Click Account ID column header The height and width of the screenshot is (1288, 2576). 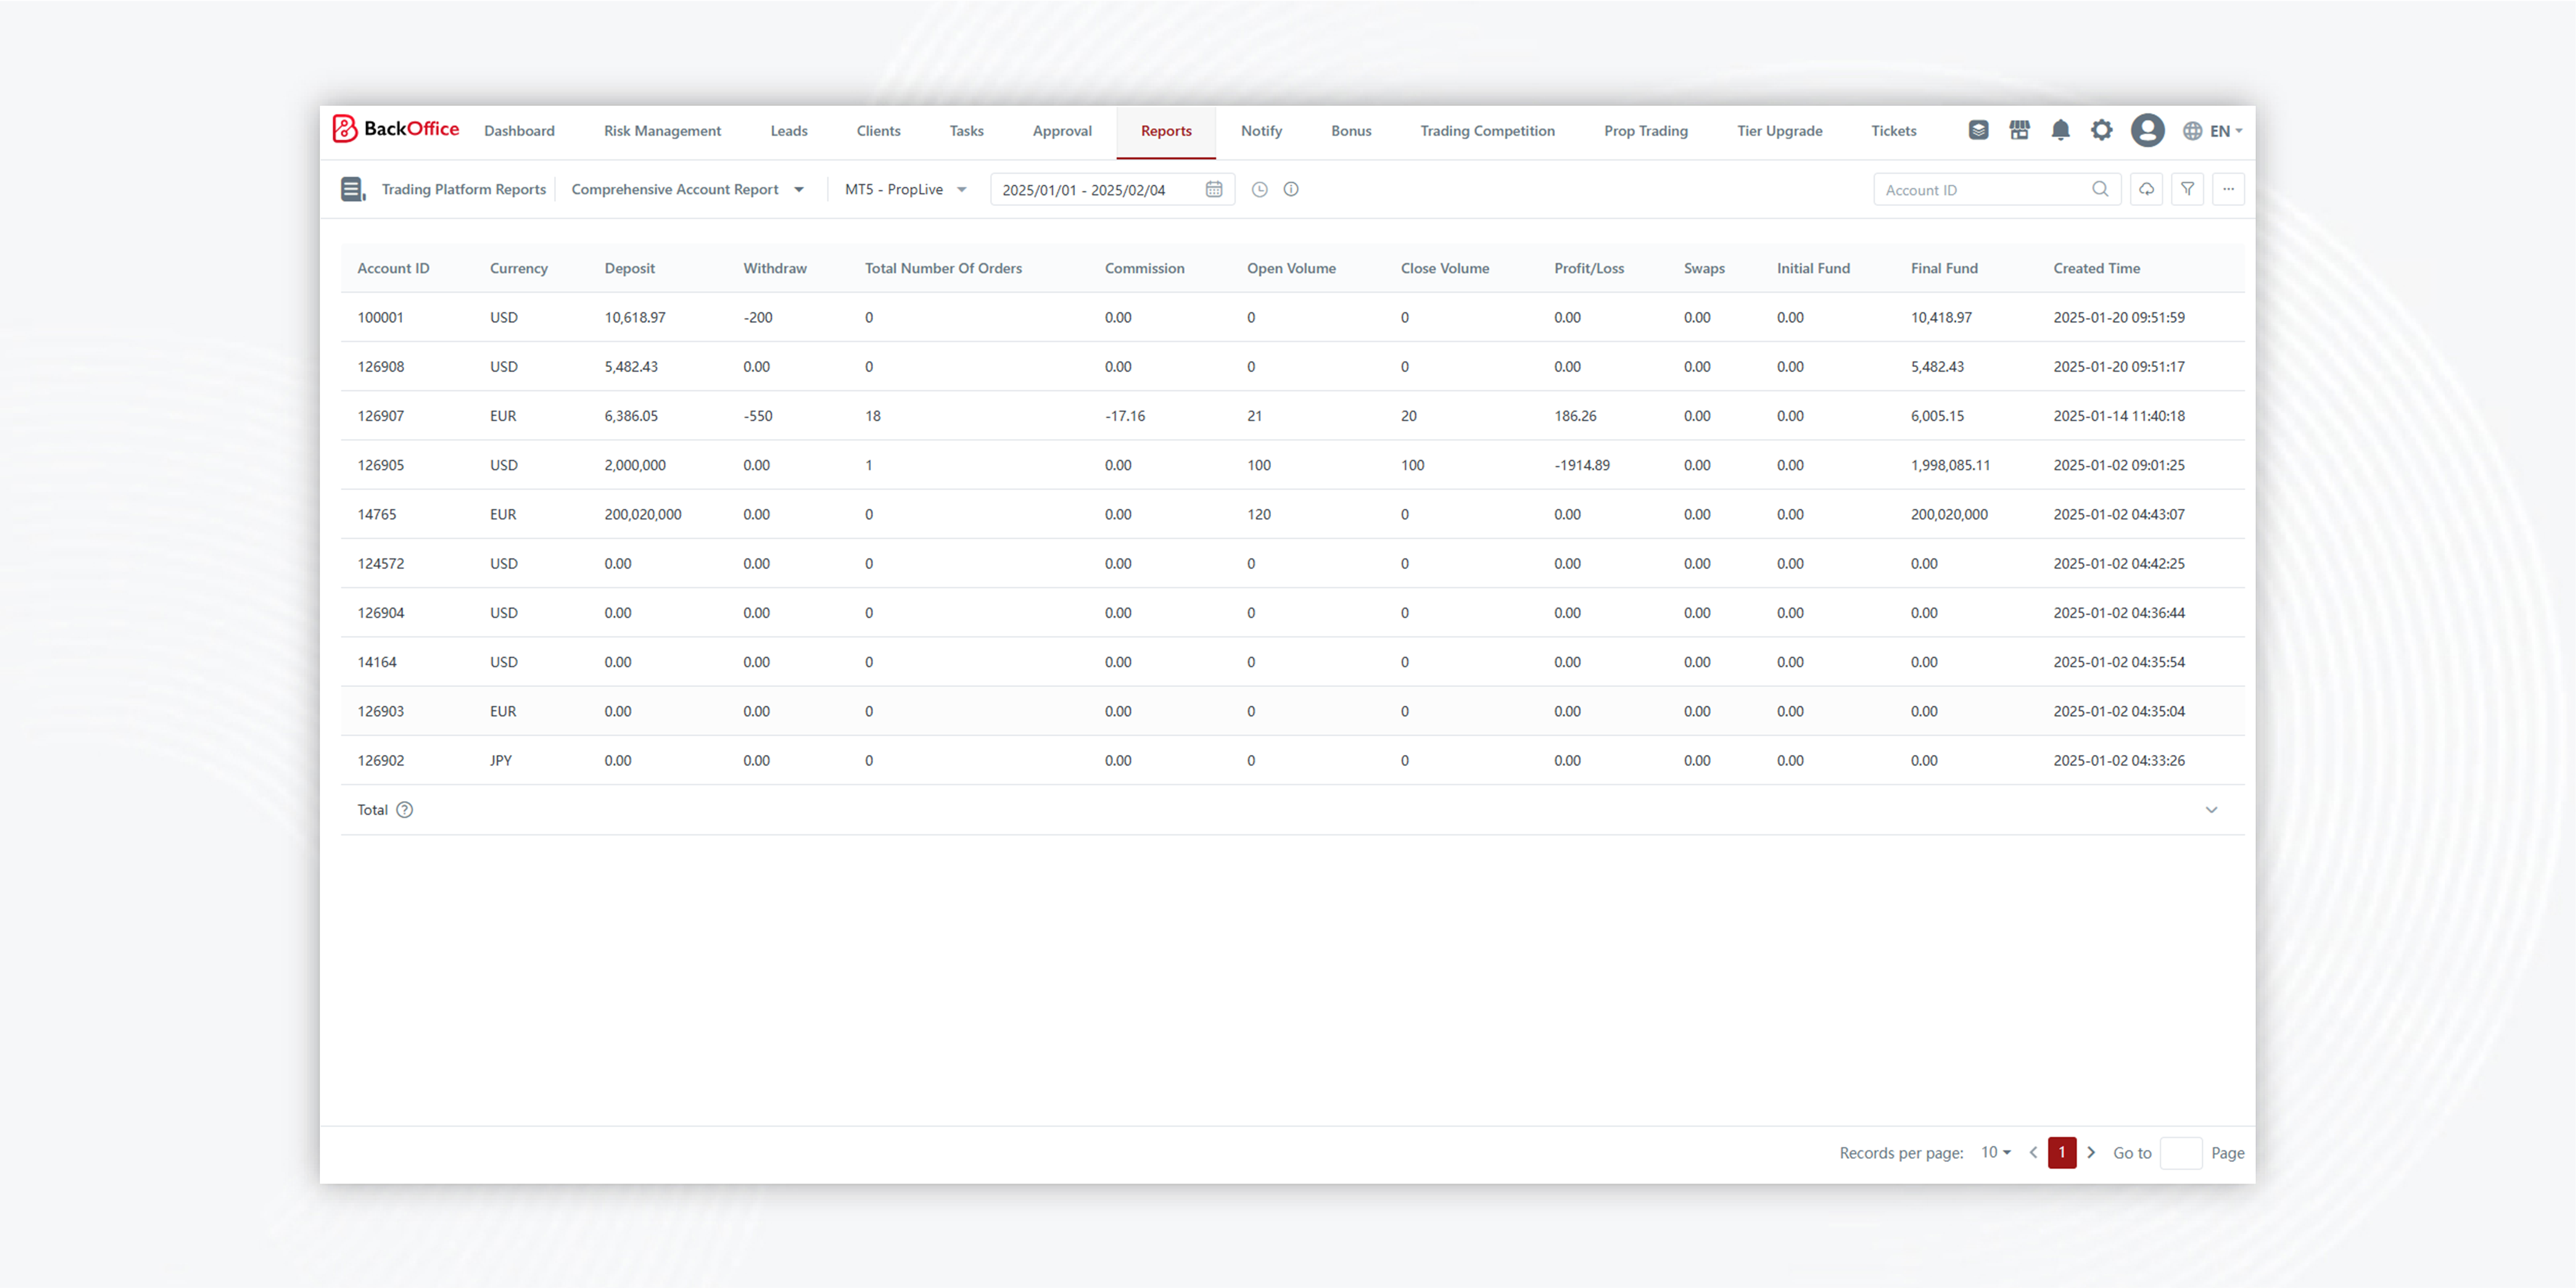[x=393, y=268]
